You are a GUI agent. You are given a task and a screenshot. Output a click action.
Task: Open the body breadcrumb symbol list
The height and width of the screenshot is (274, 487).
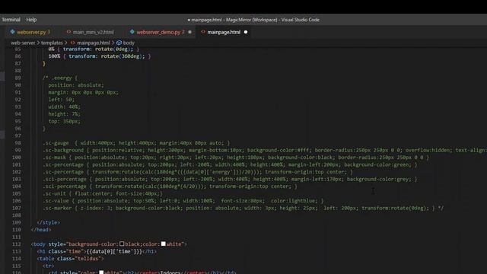click(129, 43)
